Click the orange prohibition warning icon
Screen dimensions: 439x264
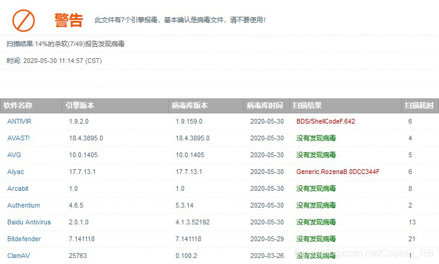(x=23, y=20)
